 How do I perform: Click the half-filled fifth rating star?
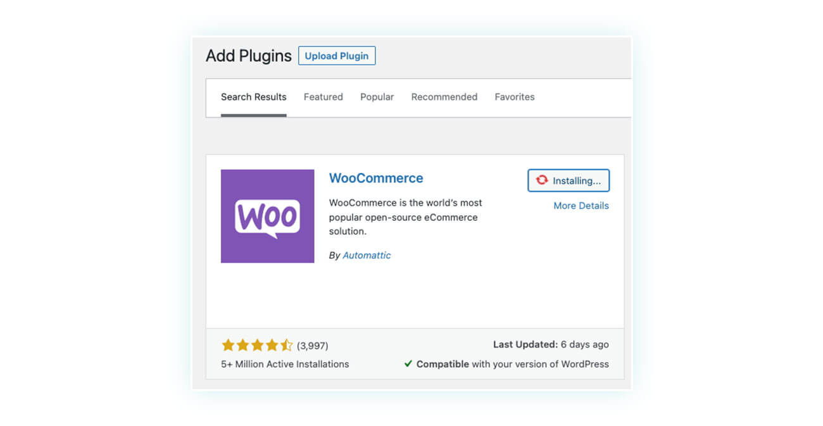[x=286, y=345]
